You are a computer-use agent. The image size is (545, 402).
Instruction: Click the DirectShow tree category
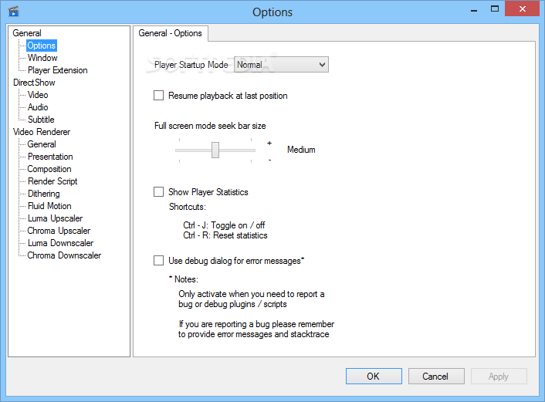tap(34, 83)
